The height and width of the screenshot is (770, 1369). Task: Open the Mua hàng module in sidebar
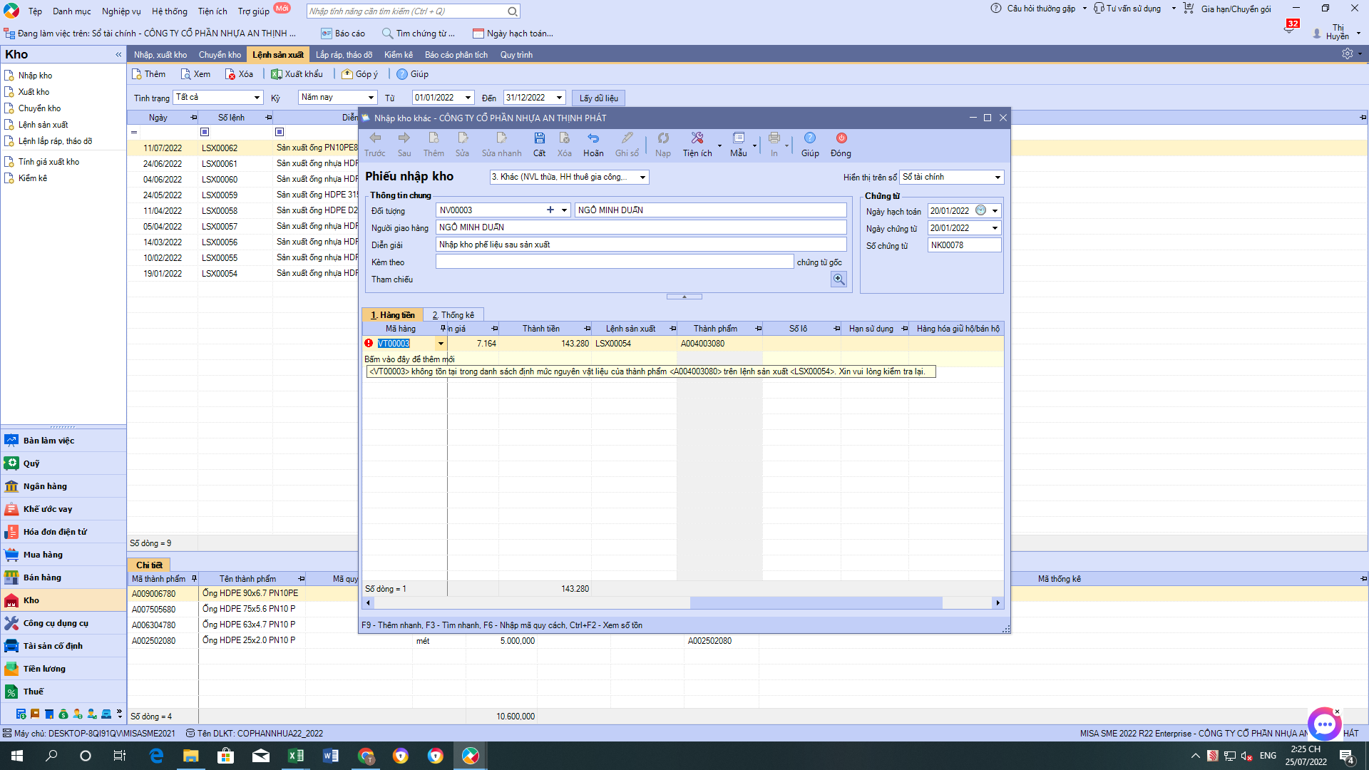(63, 555)
